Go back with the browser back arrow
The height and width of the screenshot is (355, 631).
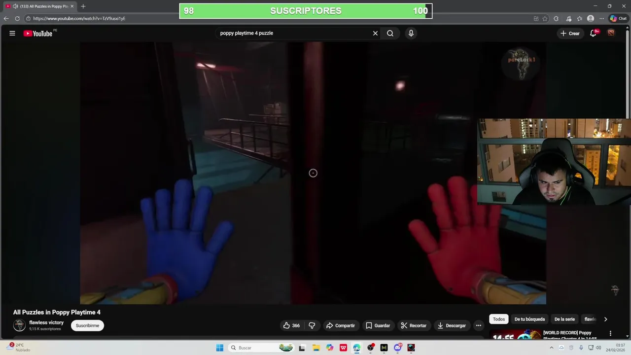coord(6,18)
